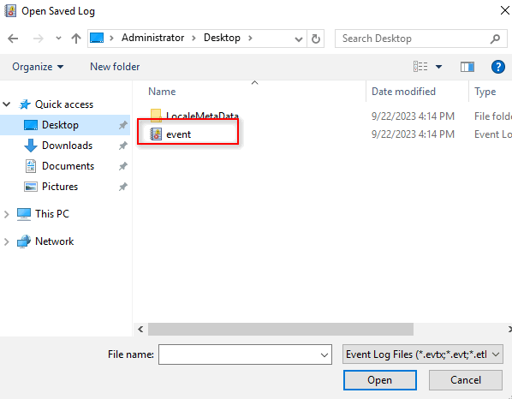Click the search magnifier icon
512x399 pixels.
tap(495, 39)
